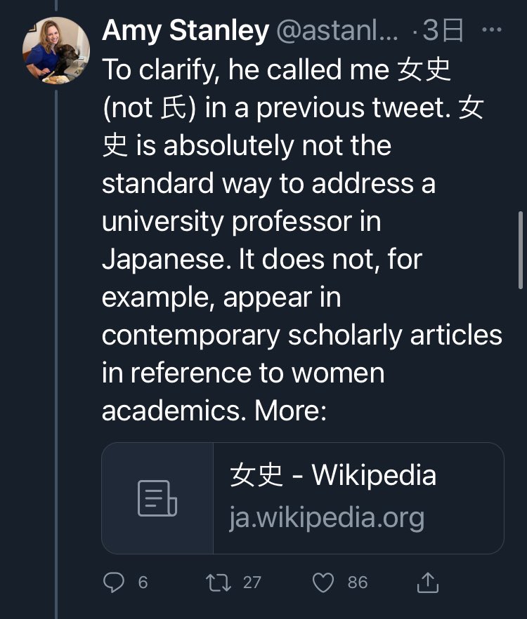Image resolution: width=527 pixels, height=619 pixels.
Task: Click the ja.wikipedia.org domain text
Action: point(327,518)
